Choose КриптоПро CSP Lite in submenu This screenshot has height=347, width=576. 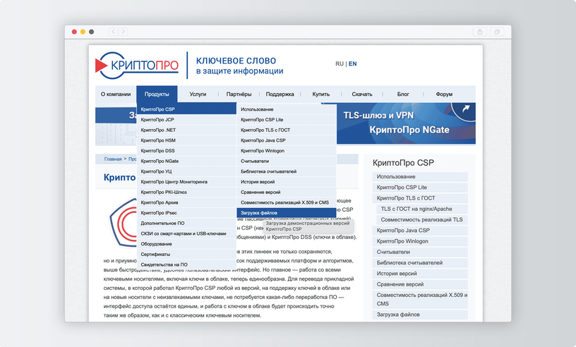[x=287, y=119]
